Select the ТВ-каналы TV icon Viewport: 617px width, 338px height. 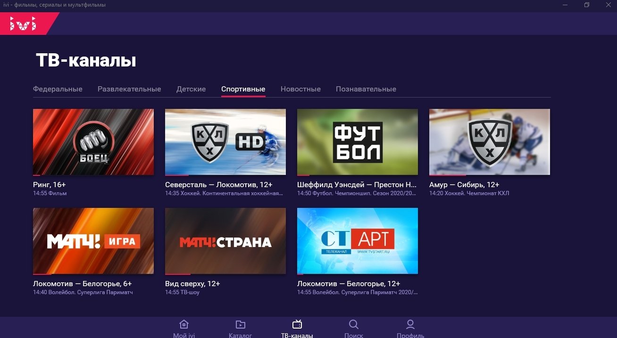point(297,325)
